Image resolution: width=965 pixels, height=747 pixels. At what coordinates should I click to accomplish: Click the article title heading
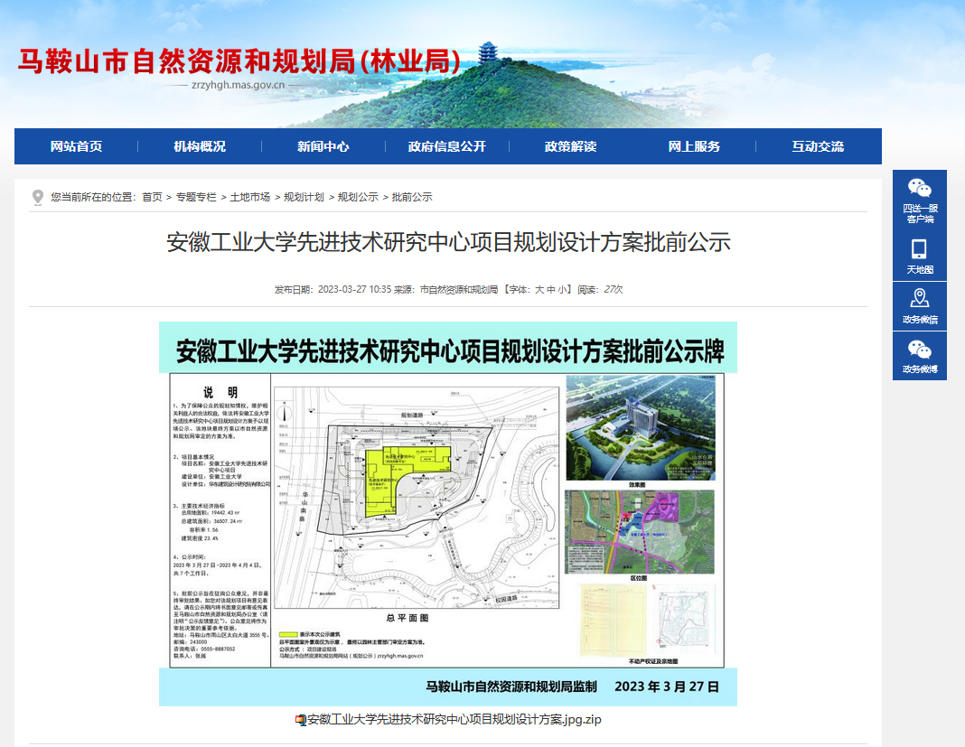point(448,242)
